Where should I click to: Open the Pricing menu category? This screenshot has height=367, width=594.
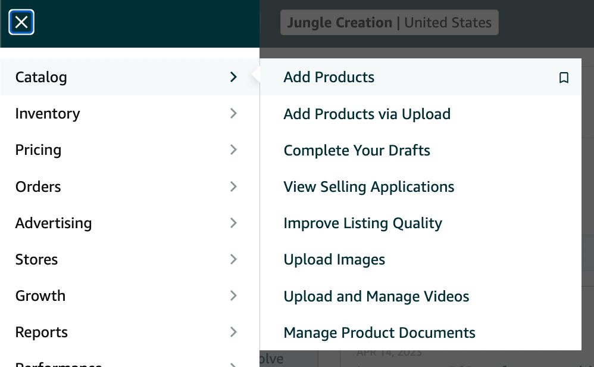click(130, 150)
